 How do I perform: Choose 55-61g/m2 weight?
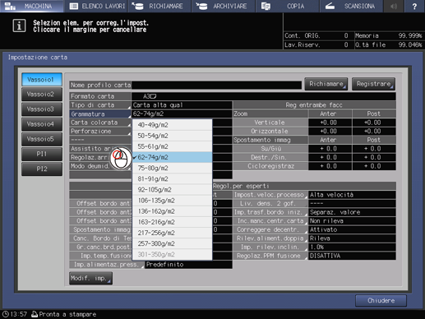point(172,146)
